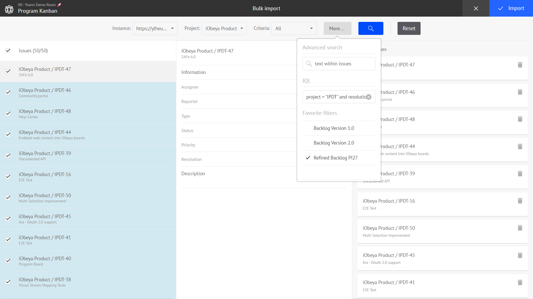
Task: Click the blue search magnifier button
Action: (371, 28)
